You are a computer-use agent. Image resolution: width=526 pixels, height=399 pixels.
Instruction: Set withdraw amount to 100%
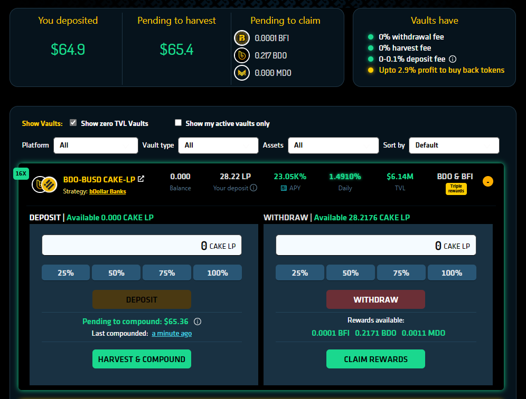(452, 273)
